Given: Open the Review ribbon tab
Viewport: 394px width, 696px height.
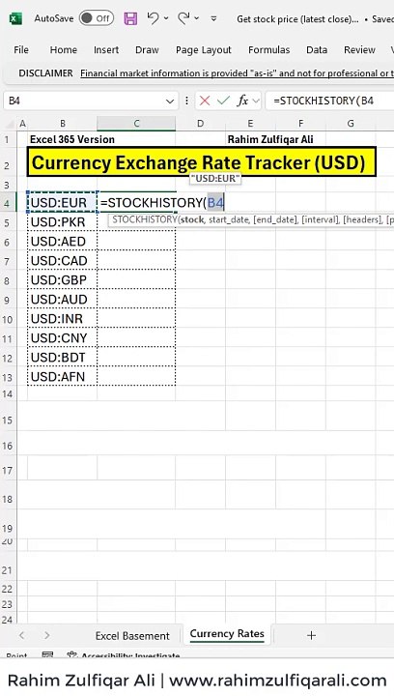Looking at the screenshot, I should 359,50.
